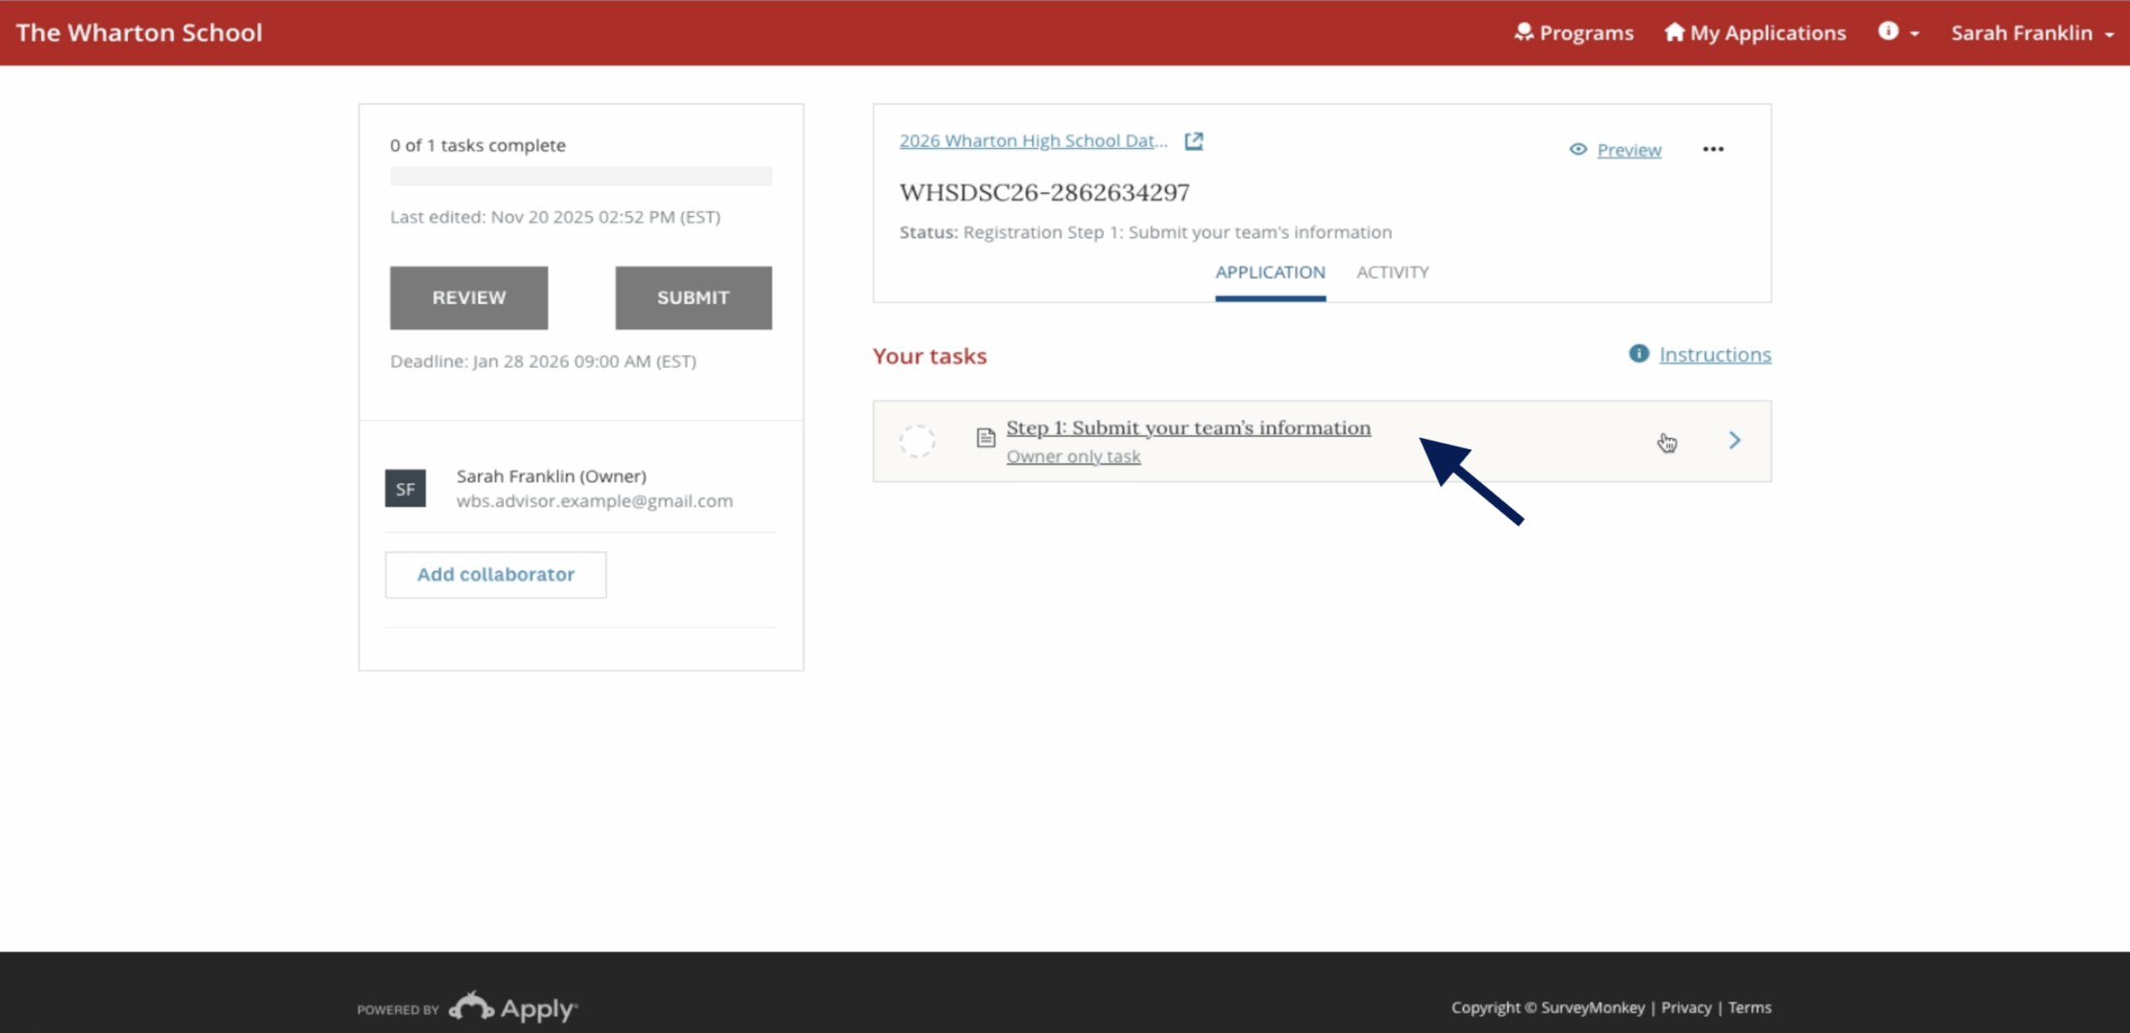The image size is (2130, 1033).
Task: Switch to the ACTIVITY tab
Action: [1392, 273]
